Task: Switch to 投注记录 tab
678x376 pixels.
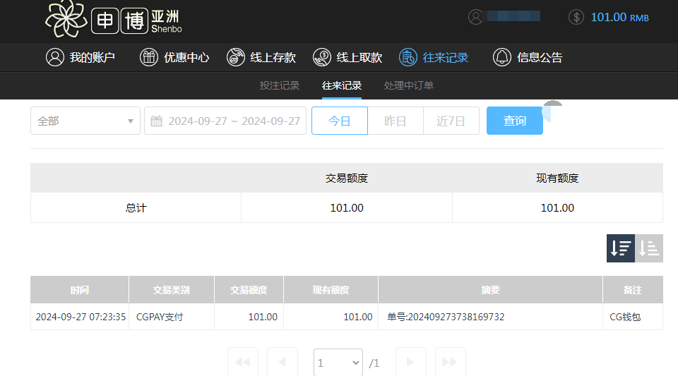Action: tap(280, 85)
